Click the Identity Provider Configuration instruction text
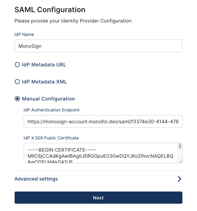This screenshot has height=211, width=197. pos(73,21)
